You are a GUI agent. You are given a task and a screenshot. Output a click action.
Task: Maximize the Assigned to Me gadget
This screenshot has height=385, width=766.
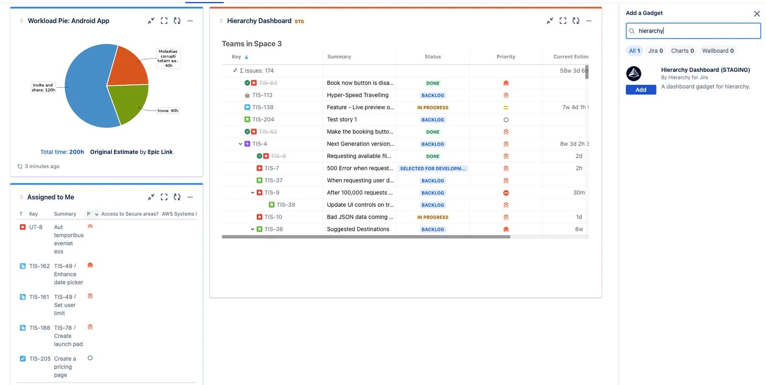click(x=164, y=197)
